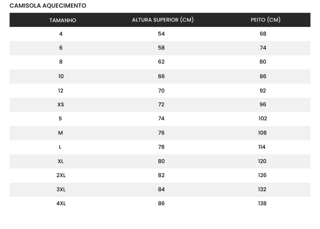The height and width of the screenshot is (229, 320).
Task: Click the CAMISOLA AQUECIMENTO heading
Action: [48, 6]
